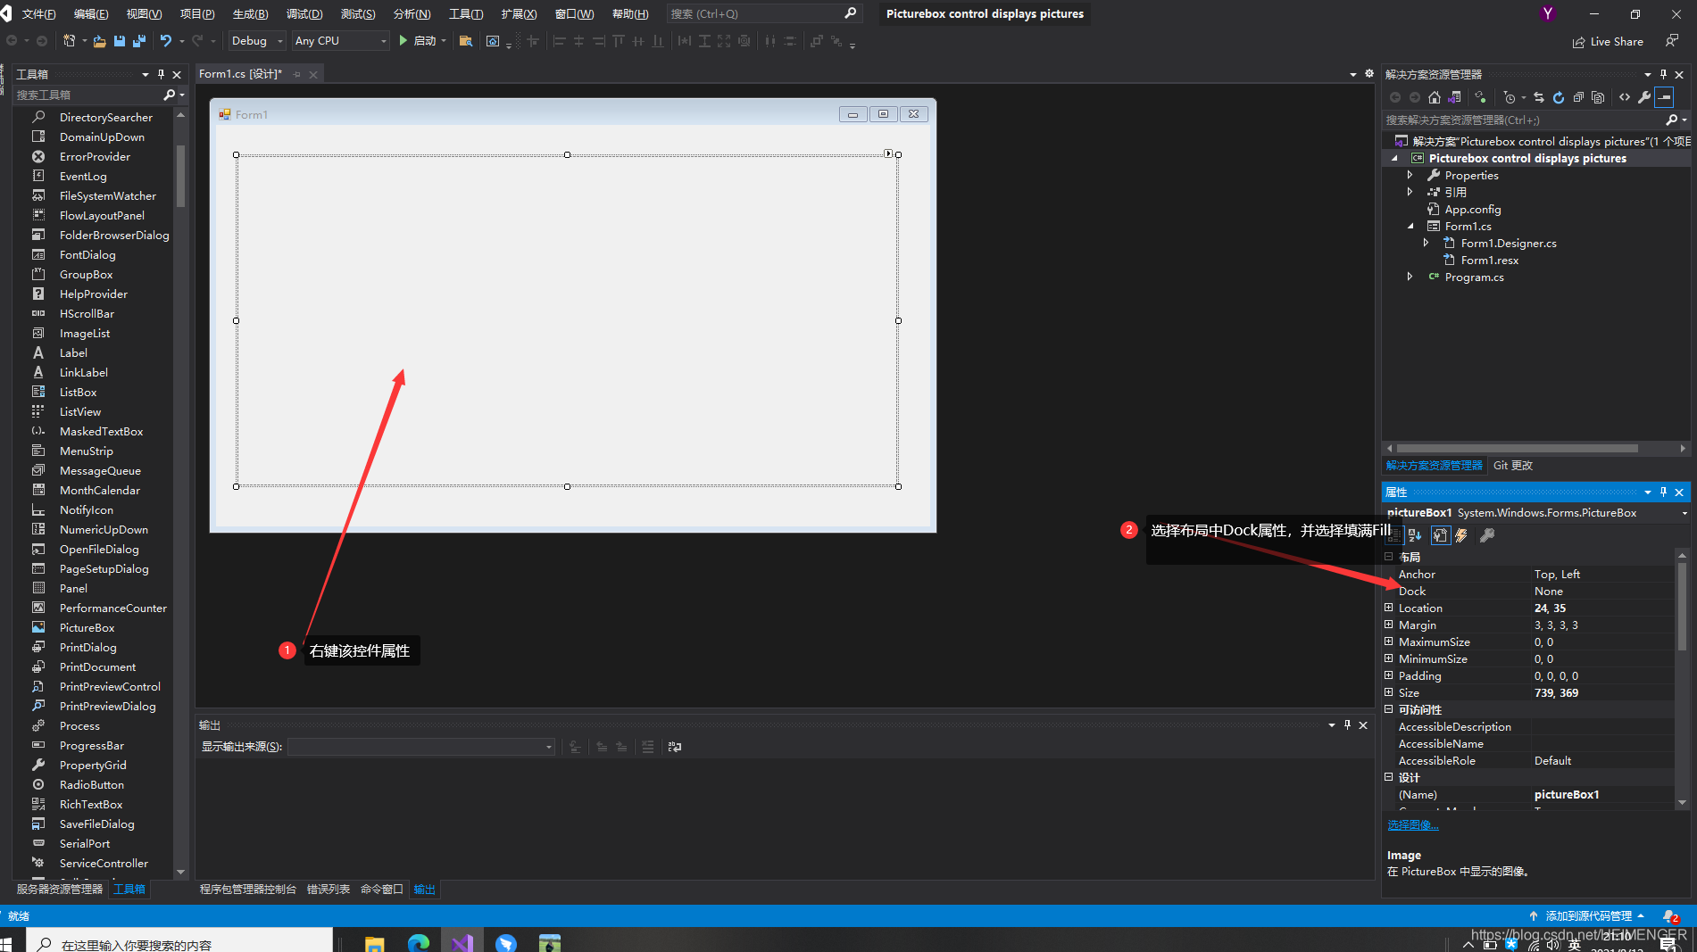
Task: Switch to 错误列表 tab
Action: [x=329, y=889]
